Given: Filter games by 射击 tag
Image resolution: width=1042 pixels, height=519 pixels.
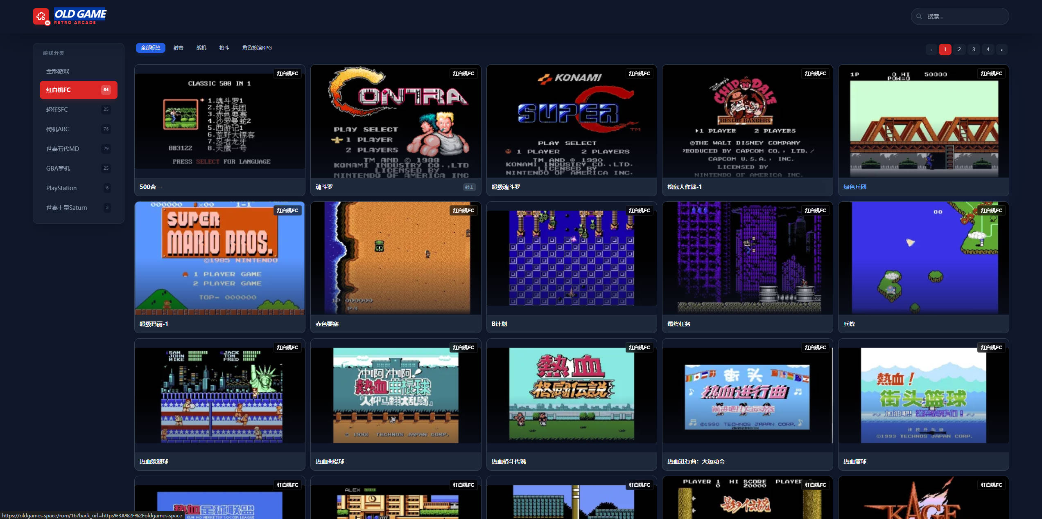Looking at the screenshot, I should (x=179, y=48).
